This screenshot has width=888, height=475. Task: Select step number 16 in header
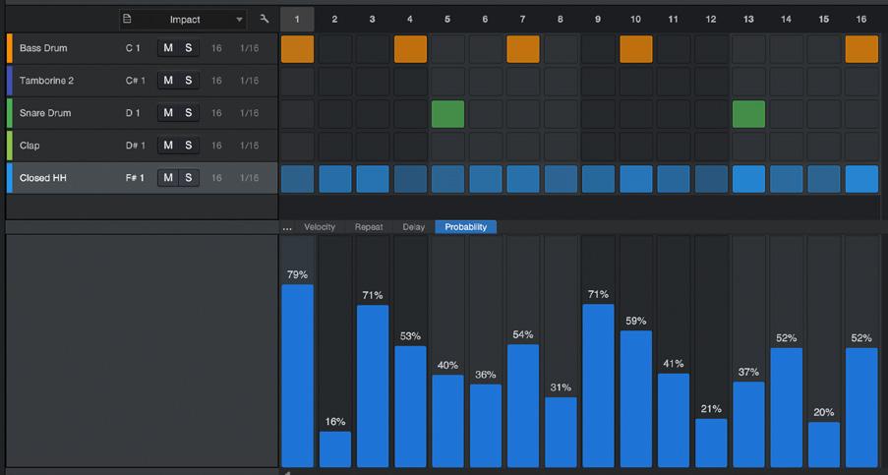point(861,20)
